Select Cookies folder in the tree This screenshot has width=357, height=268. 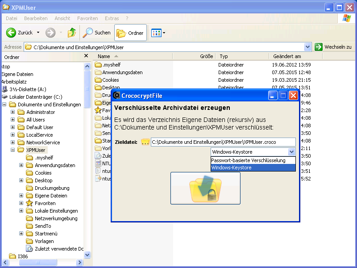[x=39, y=173]
